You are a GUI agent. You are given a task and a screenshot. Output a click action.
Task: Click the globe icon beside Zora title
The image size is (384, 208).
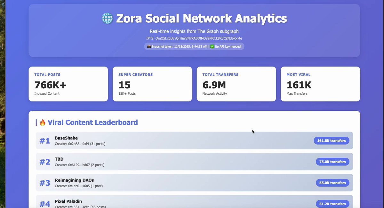pos(107,19)
